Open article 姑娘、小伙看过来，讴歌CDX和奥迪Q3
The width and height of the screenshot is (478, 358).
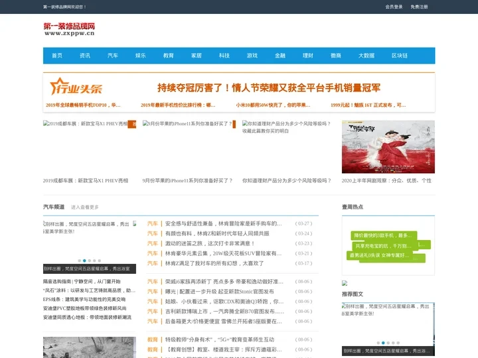[224, 302]
